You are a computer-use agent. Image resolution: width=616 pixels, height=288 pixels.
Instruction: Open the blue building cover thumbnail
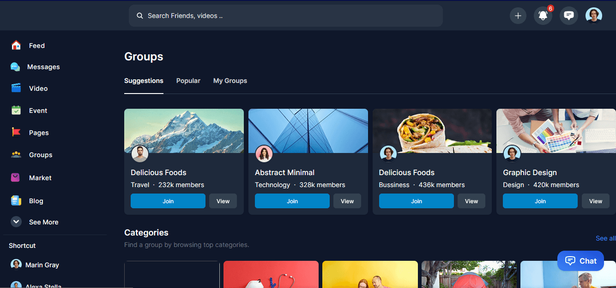pos(308,131)
